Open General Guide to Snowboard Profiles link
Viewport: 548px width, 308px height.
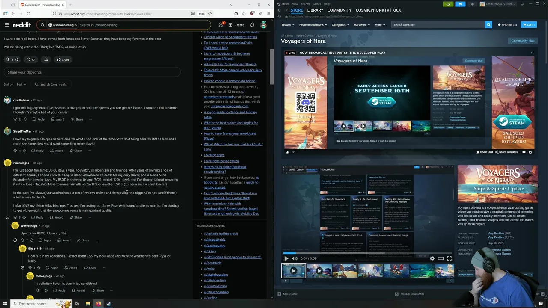230,37
